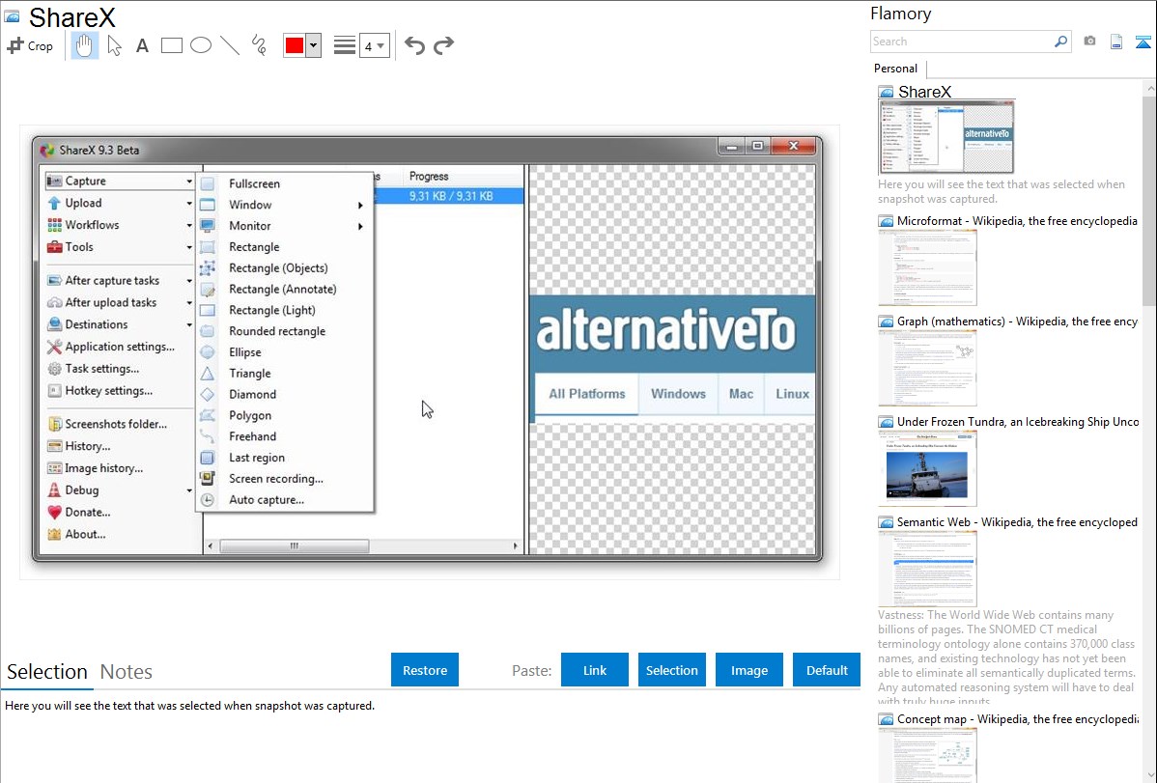
Task: Open Hotkey settings... in ShareX
Action: click(x=108, y=391)
